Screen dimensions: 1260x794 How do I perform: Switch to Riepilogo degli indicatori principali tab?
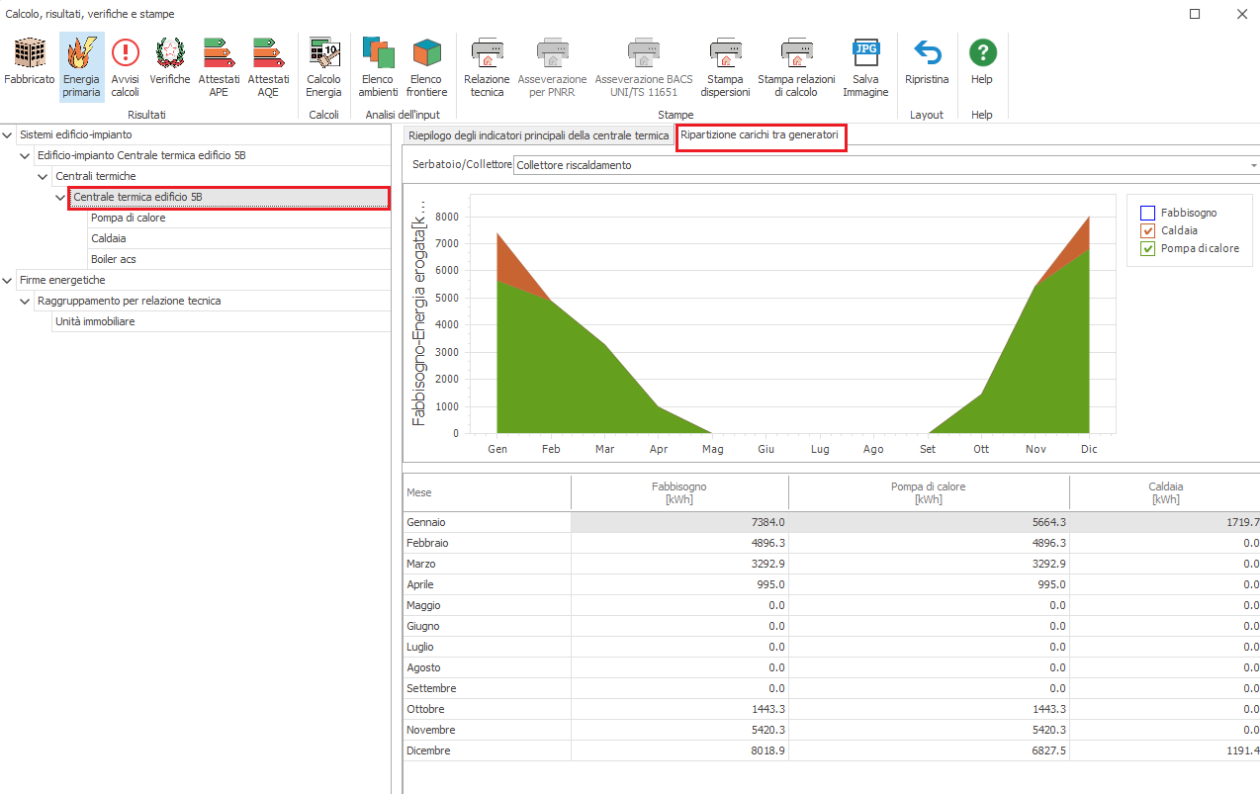click(x=538, y=135)
